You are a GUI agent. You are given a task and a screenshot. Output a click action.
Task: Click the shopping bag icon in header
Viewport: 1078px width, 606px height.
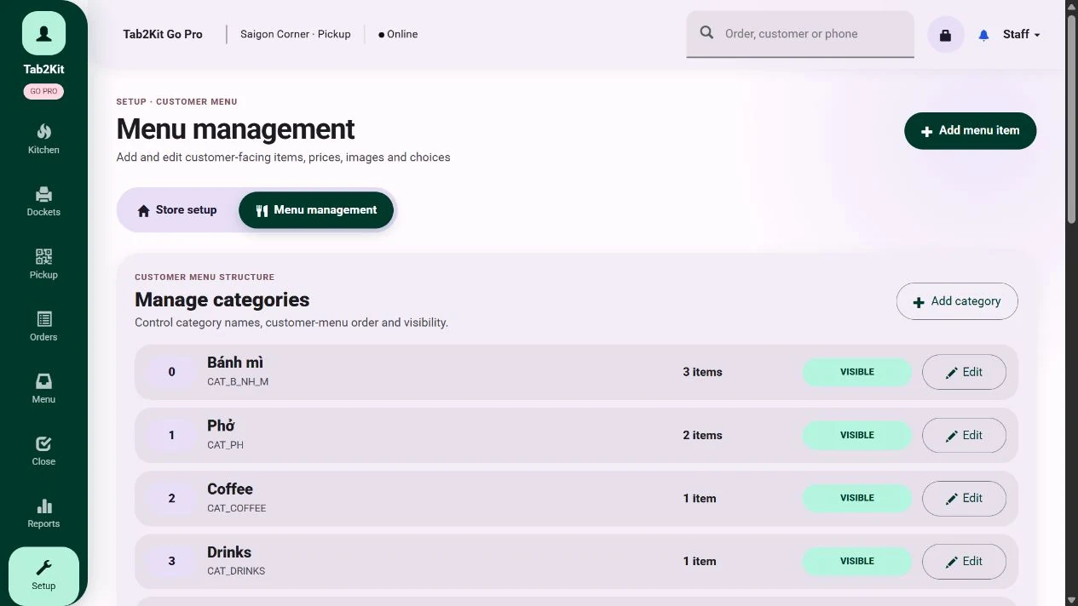point(945,35)
